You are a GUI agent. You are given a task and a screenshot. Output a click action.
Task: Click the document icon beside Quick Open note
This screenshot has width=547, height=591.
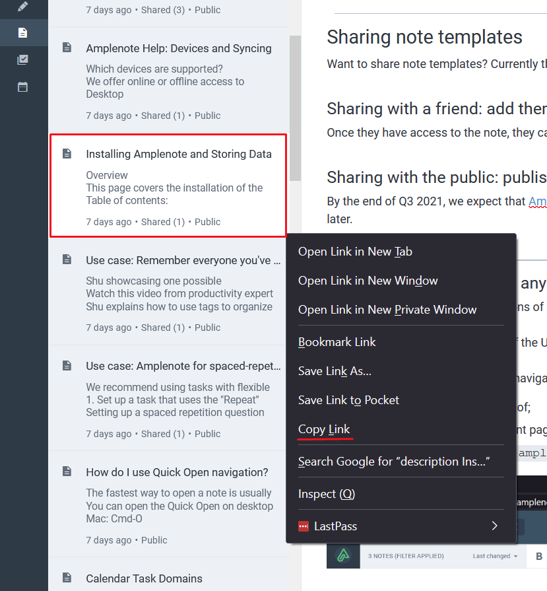click(x=67, y=471)
